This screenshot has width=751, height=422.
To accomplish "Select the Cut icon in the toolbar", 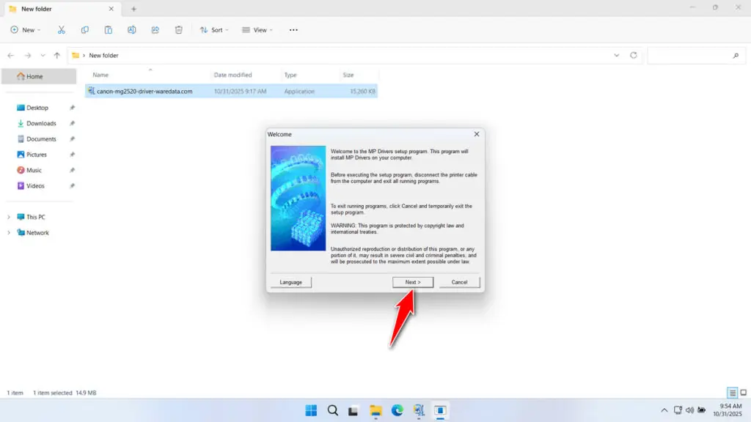I will (x=62, y=30).
